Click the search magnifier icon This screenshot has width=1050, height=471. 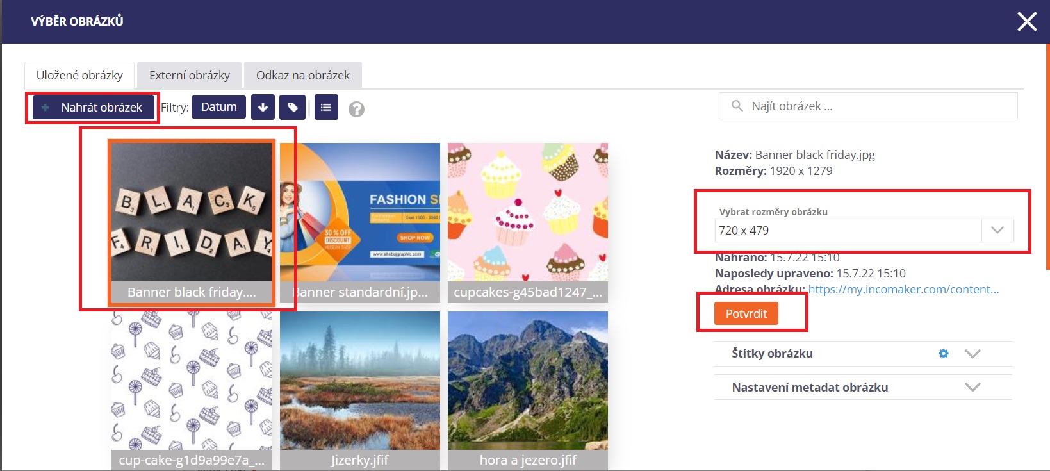click(737, 106)
